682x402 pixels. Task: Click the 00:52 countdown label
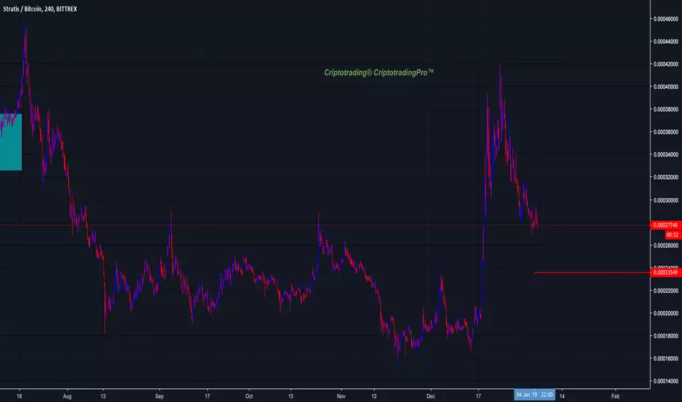pyautogui.click(x=673, y=235)
